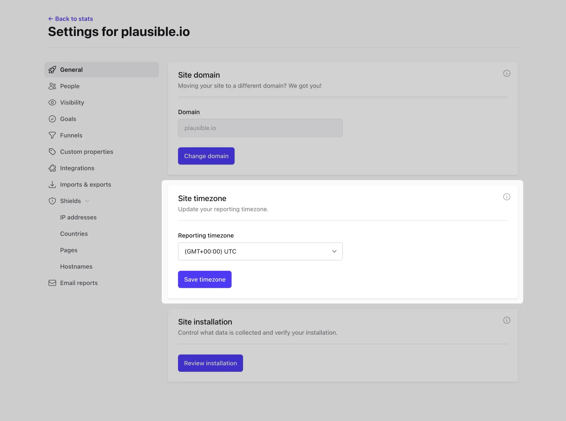Viewport: 566px width, 421px height.
Task: Collapse the Shields submenu chevron
Action: tap(87, 201)
